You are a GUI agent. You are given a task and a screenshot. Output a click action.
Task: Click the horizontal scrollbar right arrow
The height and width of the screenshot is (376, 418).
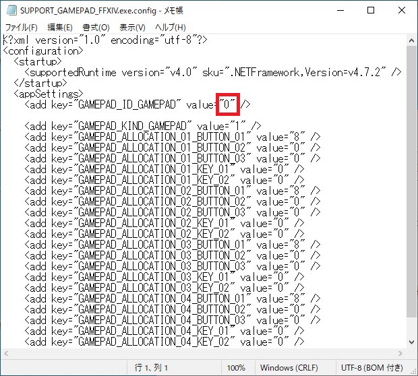point(400,353)
